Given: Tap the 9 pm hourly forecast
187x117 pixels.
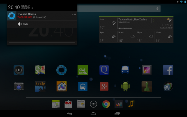Looking at the screenshot, I should 108,37.
